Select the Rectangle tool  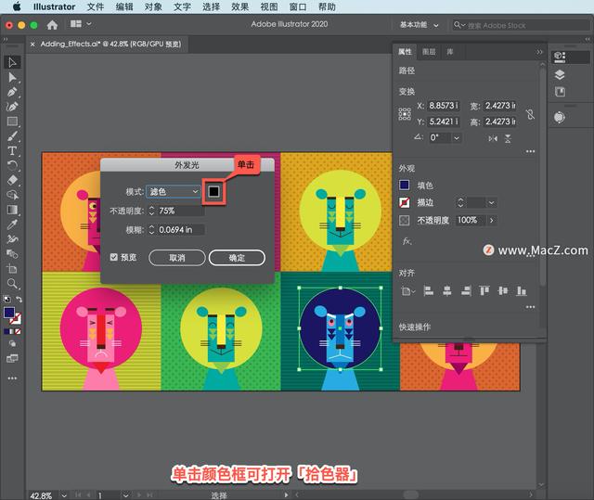[13, 122]
